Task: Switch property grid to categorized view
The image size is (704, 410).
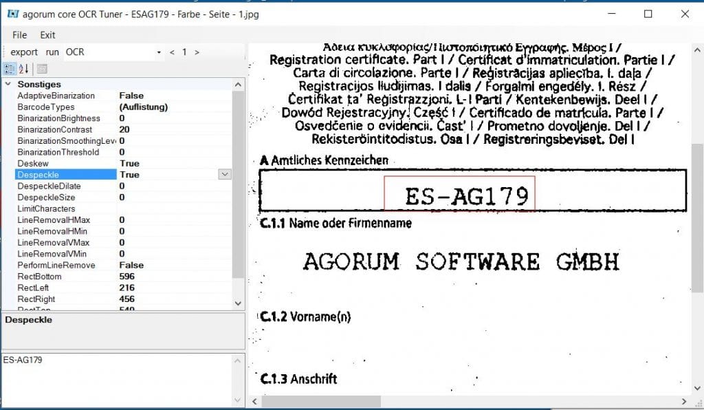Action: pos(10,69)
